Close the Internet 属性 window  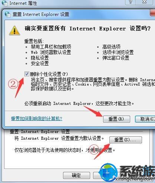pos(144,2)
